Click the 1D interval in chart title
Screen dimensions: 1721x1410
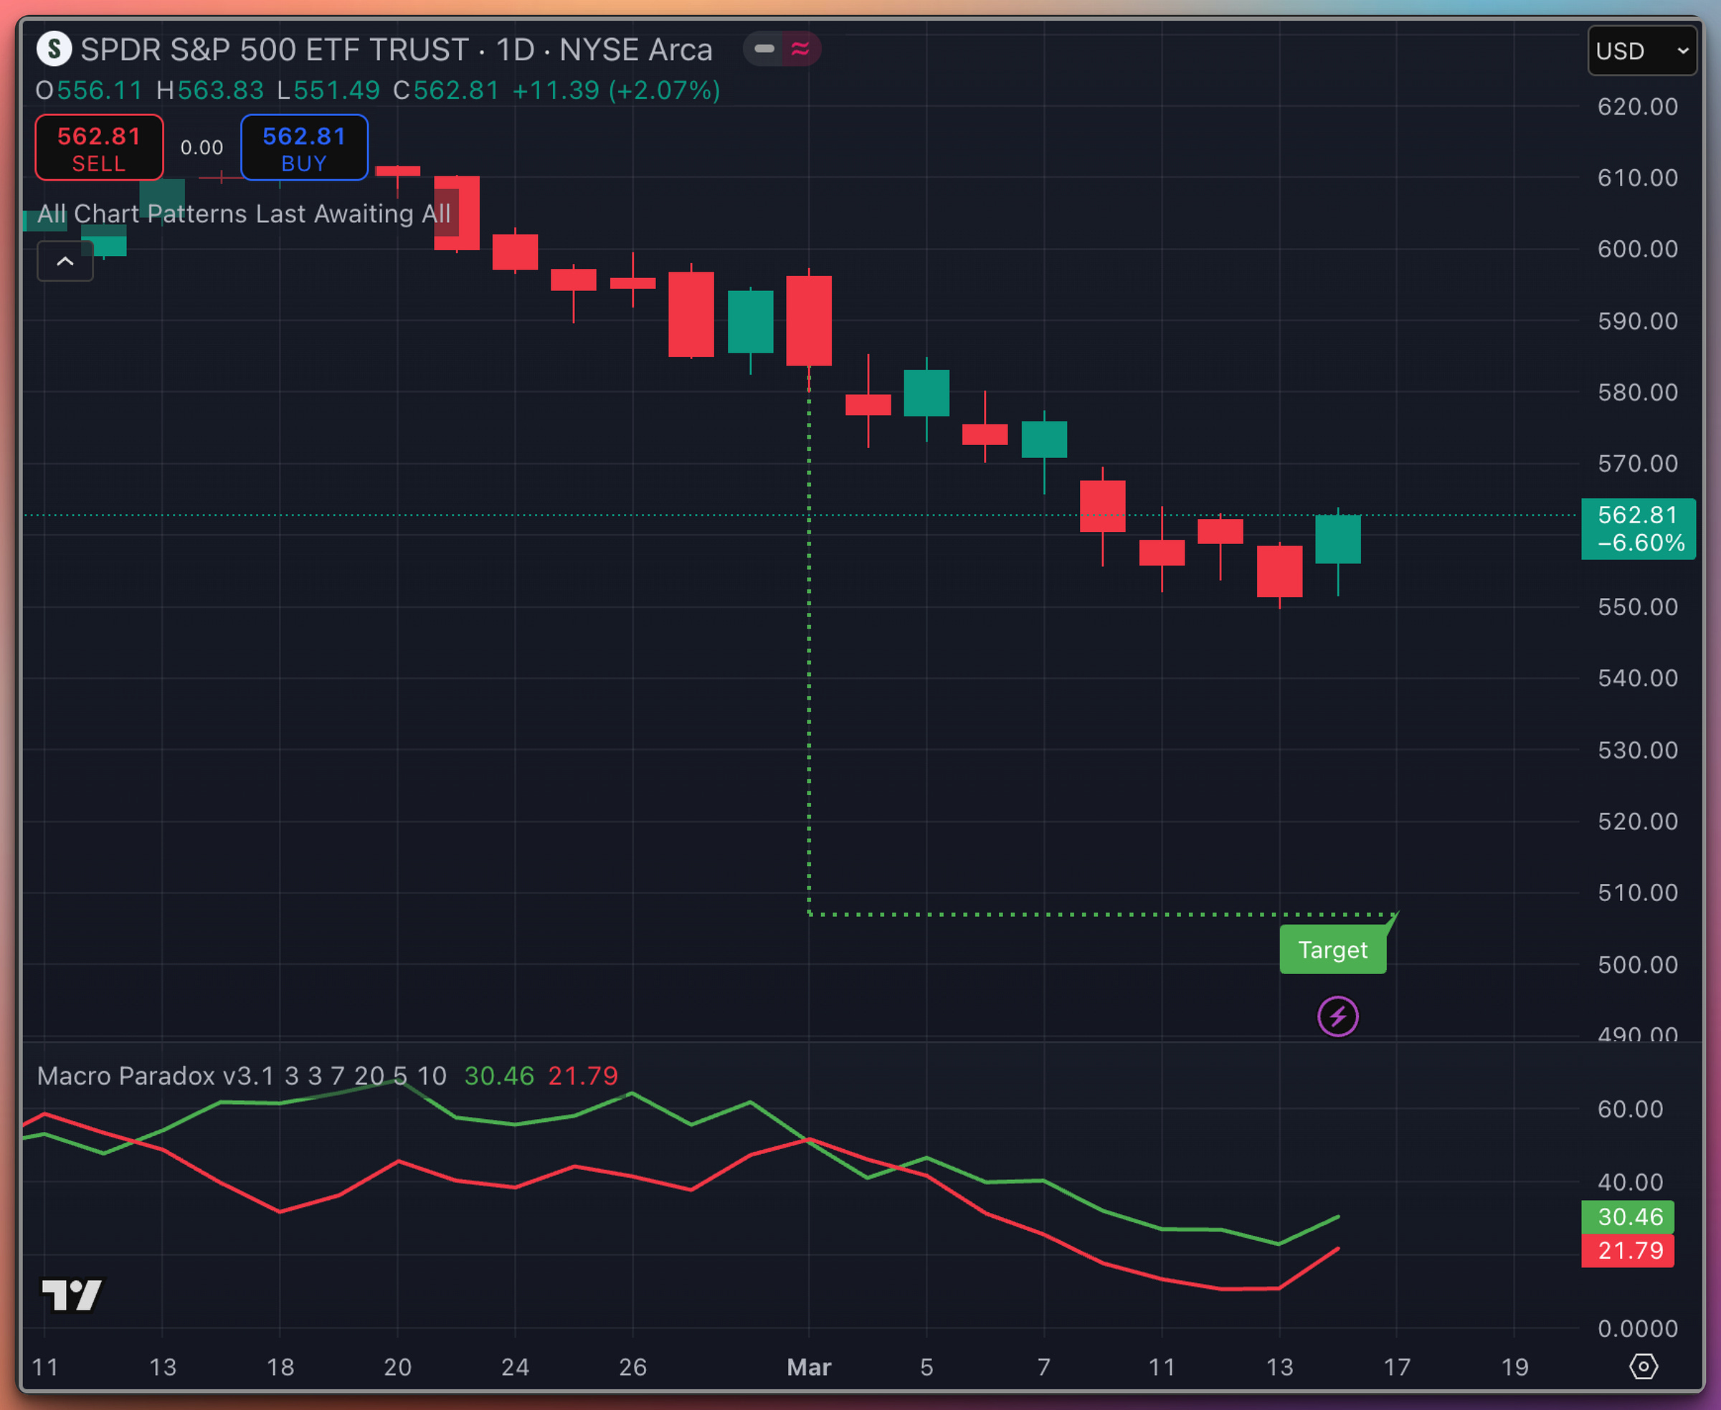coord(515,49)
